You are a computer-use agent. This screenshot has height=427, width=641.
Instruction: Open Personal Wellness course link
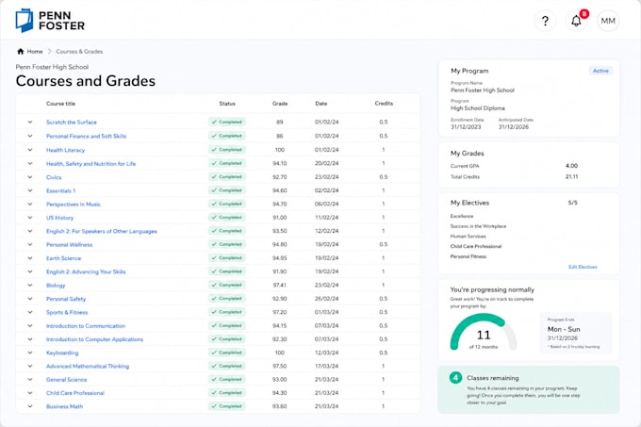tap(69, 245)
